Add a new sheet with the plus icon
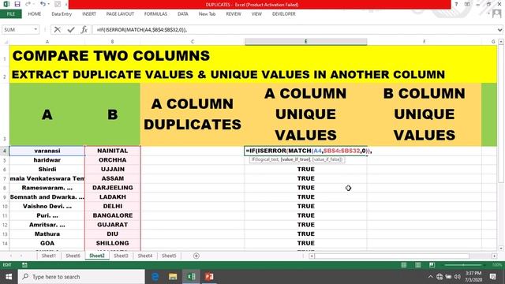505x284 pixels. click(196, 256)
